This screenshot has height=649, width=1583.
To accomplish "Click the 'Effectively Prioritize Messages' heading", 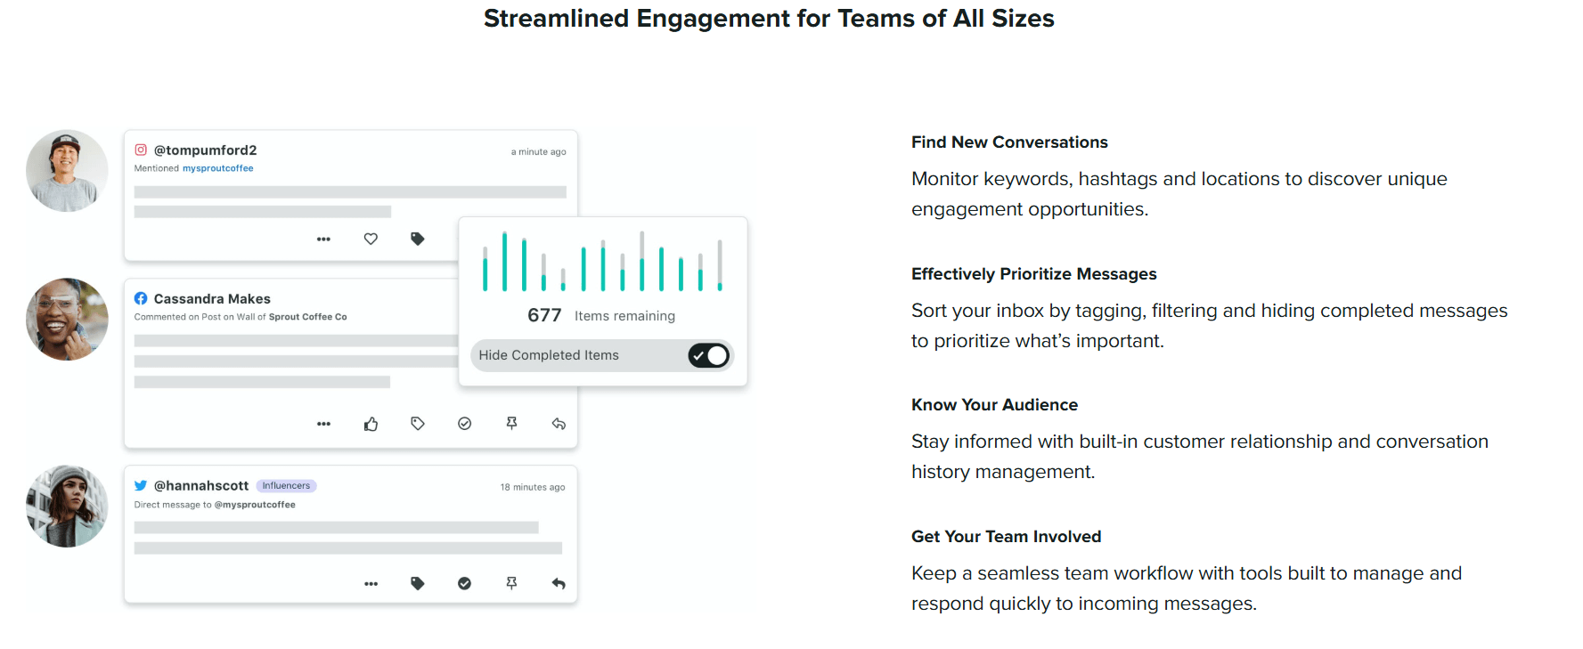I will coord(1033,274).
